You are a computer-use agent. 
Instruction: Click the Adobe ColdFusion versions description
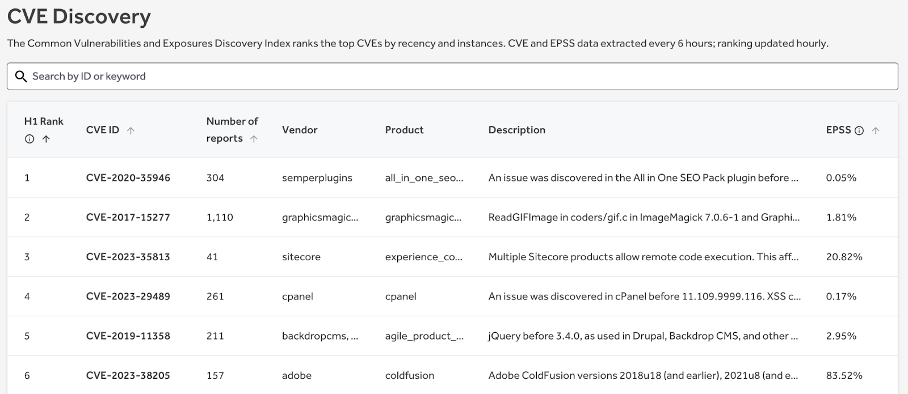(x=643, y=375)
